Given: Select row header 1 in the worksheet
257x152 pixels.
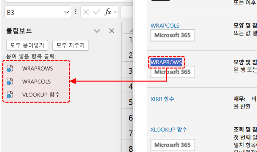Looking at the screenshot, I should tap(131, 40).
